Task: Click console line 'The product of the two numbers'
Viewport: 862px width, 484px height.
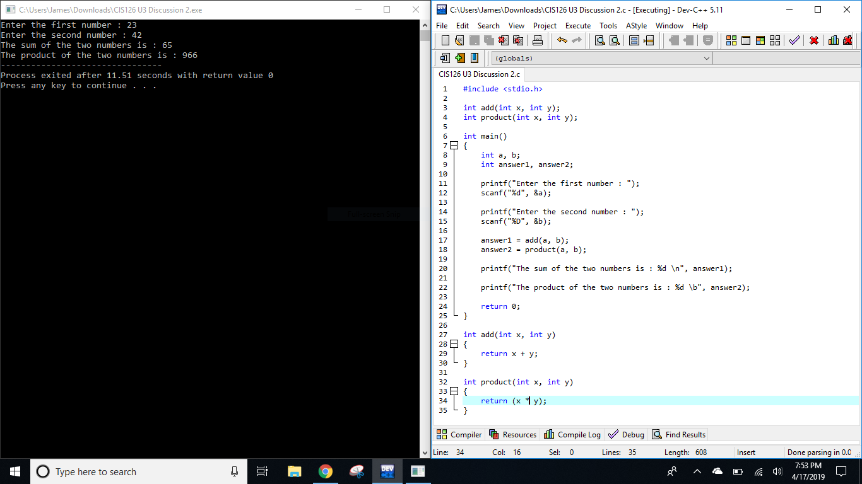Action: coord(99,55)
